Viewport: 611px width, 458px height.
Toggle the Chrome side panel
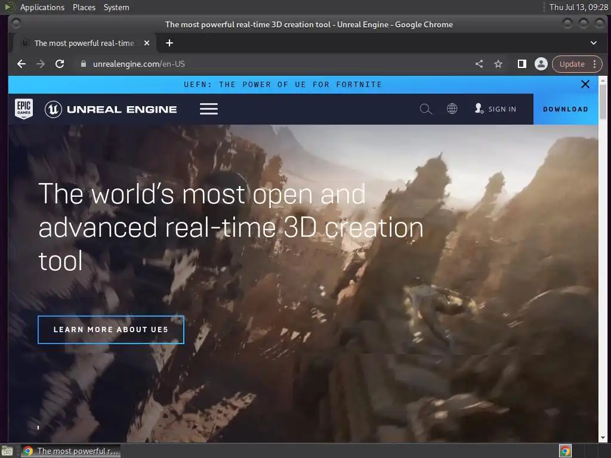coord(521,64)
